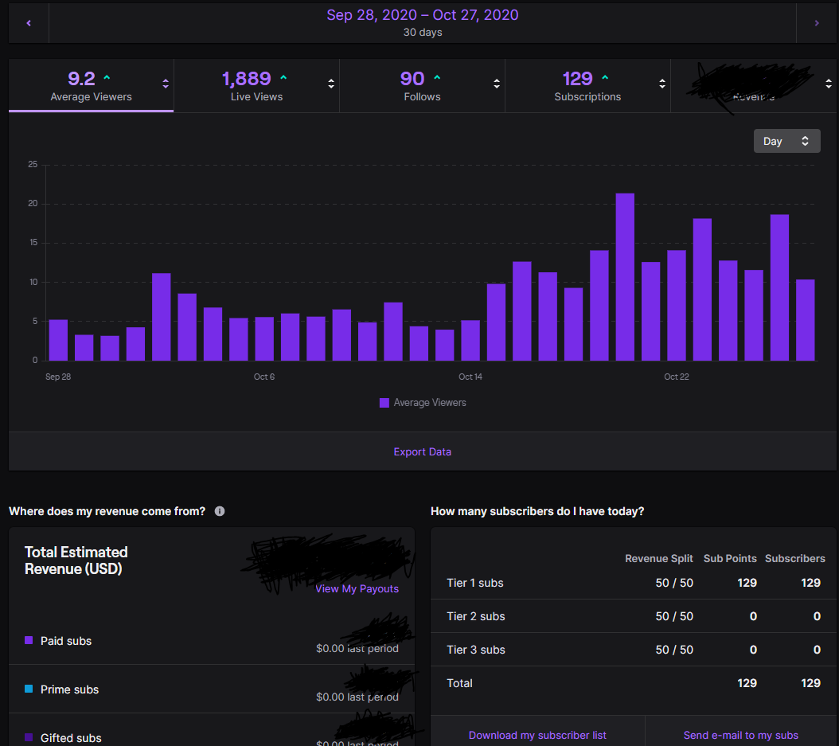This screenshot has height=746, width=839.
Task: Click Download my subscriber list
Action: tap(537, 736)
